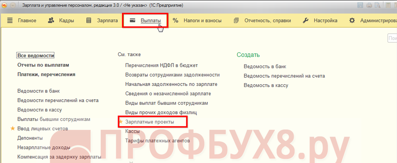Open Зарплатные проекты

[150, 122]
